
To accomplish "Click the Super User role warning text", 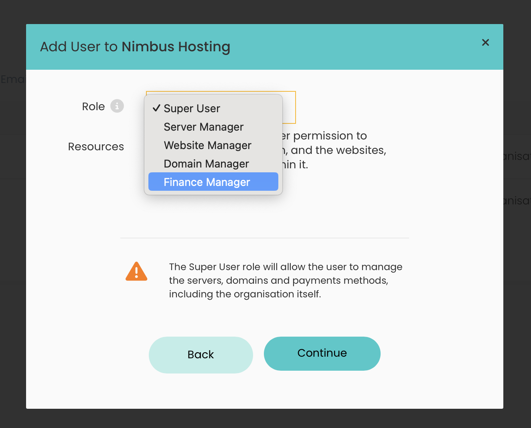I will click(x=286, y=281).
